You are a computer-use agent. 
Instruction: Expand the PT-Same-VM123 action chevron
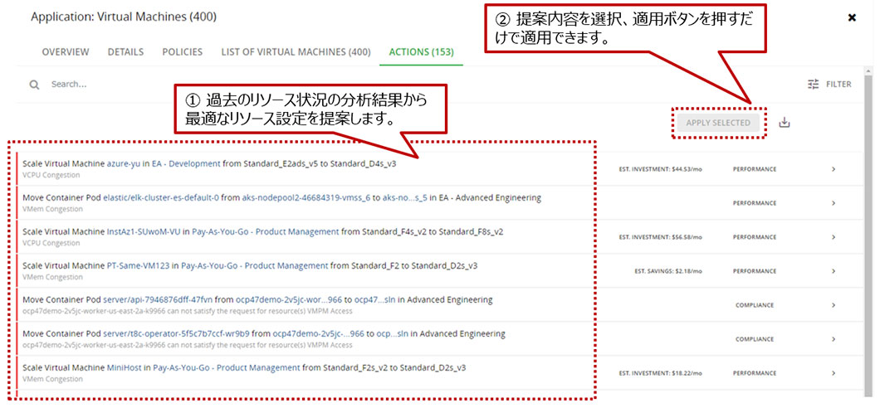coord(833,271)
